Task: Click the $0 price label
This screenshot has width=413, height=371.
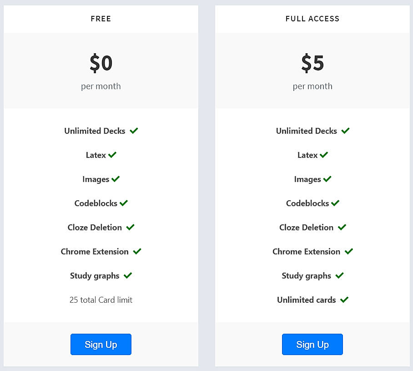Action: (x=101, y=63)
